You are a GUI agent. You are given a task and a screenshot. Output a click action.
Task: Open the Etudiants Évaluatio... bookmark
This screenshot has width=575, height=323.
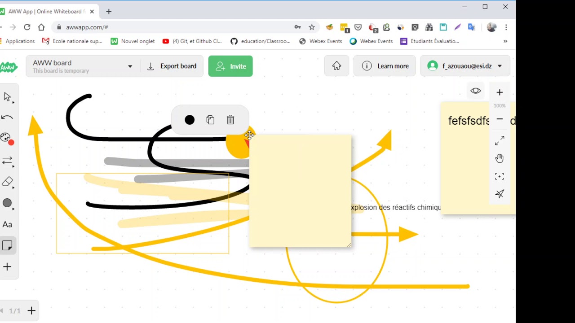coord(430,41)
